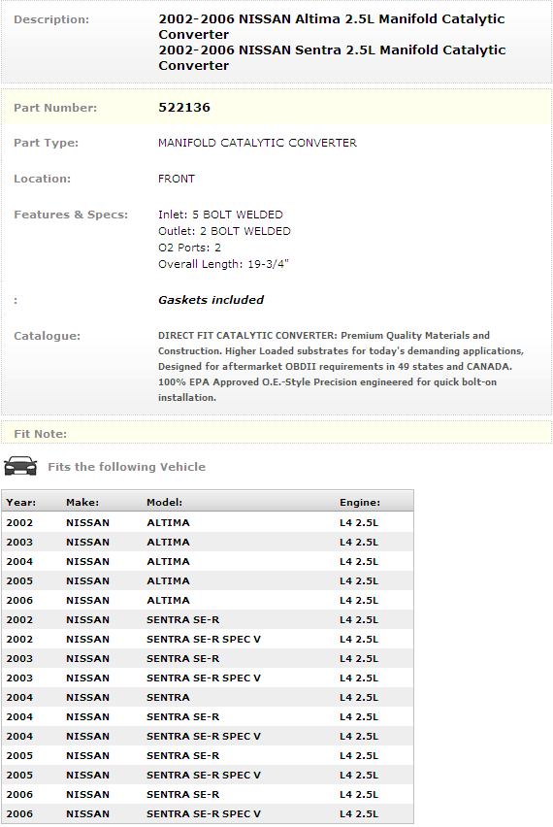The height and width of the screenshot is (827, 553).
Task: Click the Fits the following Vehicle heading
Action: point(126,467)
